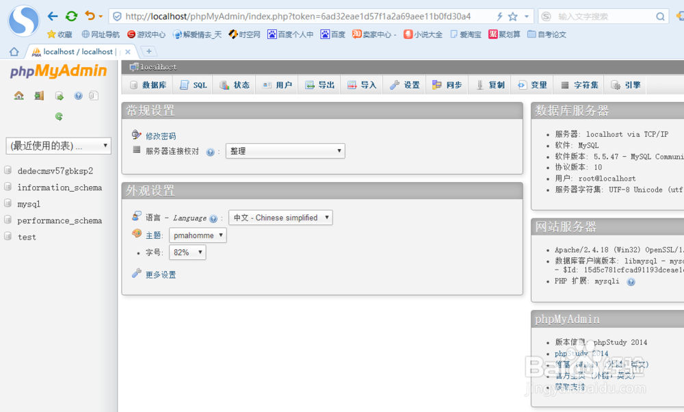Screen dimensions: 684x412
Task: Open the 字符集 (Charsets) tab
Action: (x=579, y=85)
